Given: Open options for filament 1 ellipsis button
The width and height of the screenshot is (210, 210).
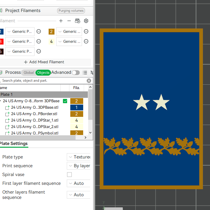Looking at the screenshot, I should [39, 31].
